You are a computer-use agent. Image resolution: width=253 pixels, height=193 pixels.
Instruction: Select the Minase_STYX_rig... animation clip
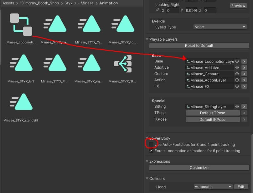coord(89,63)
